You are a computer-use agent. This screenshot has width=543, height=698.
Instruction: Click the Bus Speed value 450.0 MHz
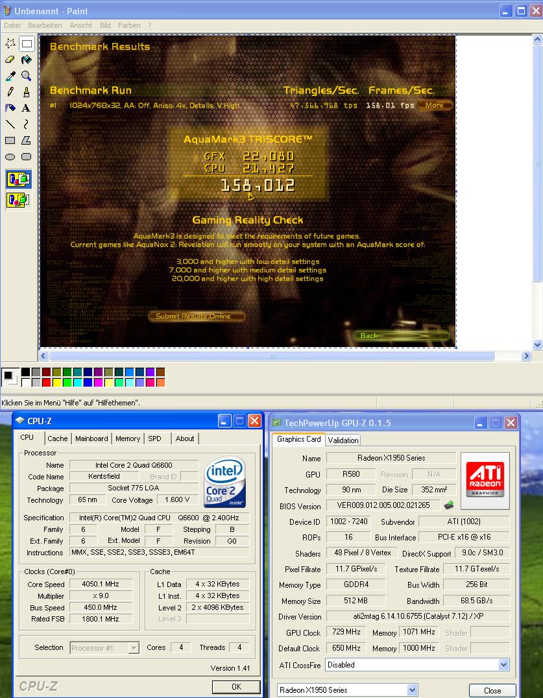pyautogui.click(x=101, y=607)
